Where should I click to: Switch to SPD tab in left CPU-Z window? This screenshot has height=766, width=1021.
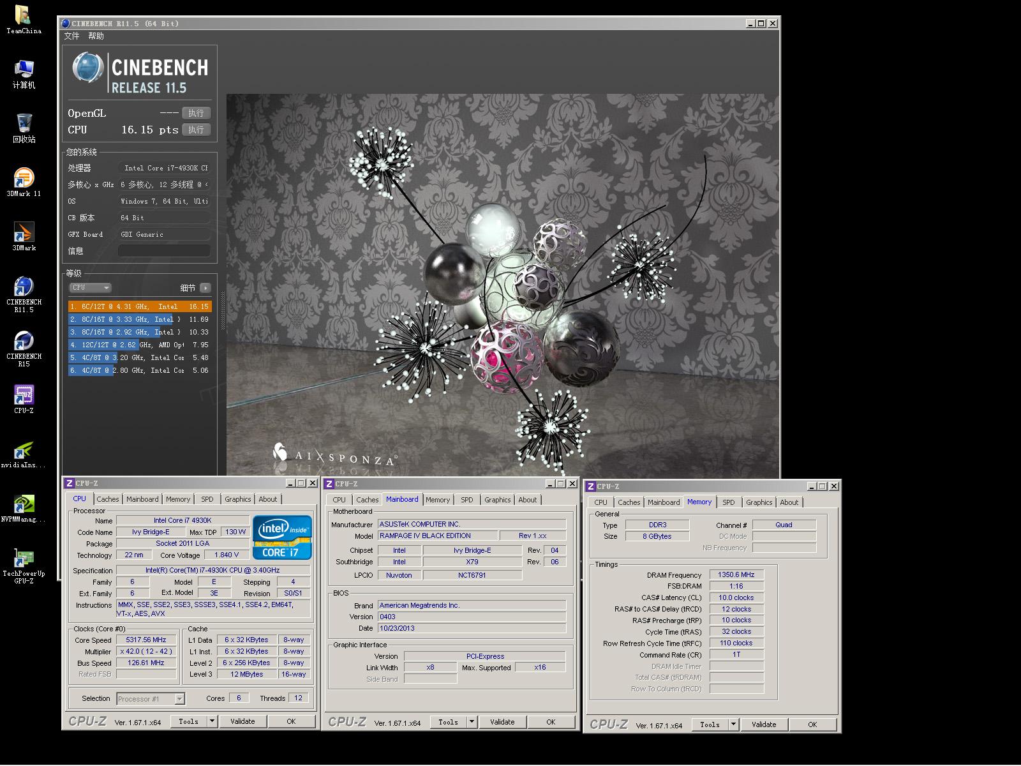coord(207,499)
